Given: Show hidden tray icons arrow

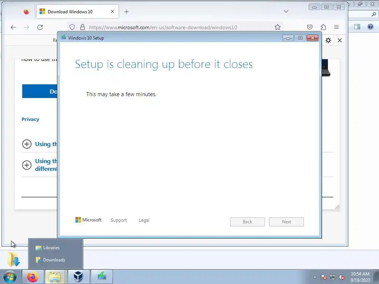Looking at the screenshot, I should [x=315, y=277].
